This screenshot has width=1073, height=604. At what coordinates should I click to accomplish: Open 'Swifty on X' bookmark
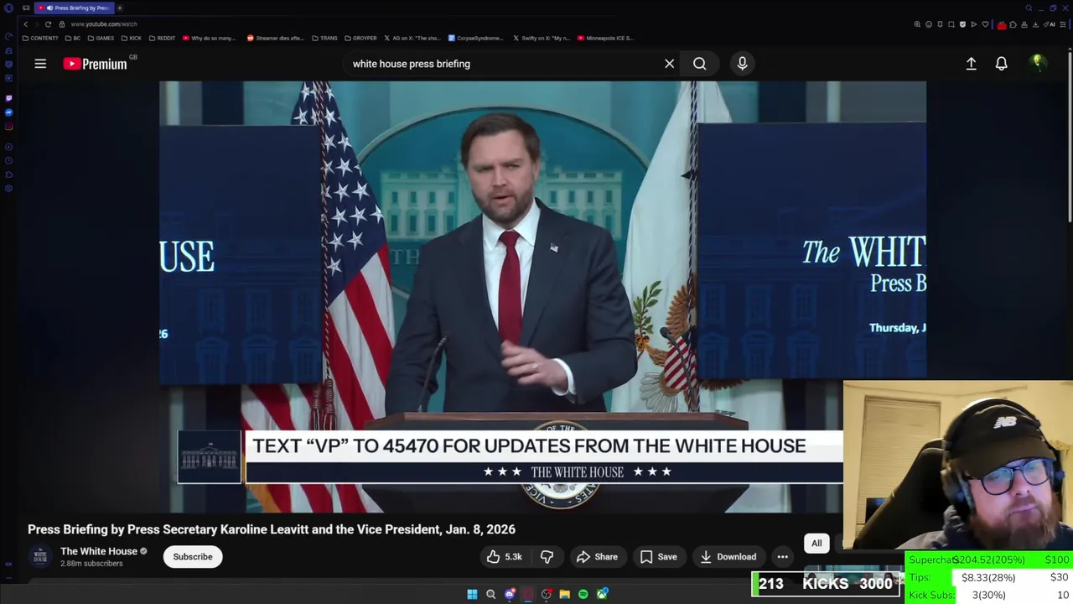541,38
